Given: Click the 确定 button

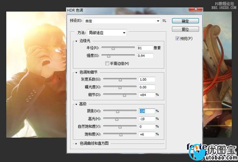Looking at the screenshot, I should [185, 21].
